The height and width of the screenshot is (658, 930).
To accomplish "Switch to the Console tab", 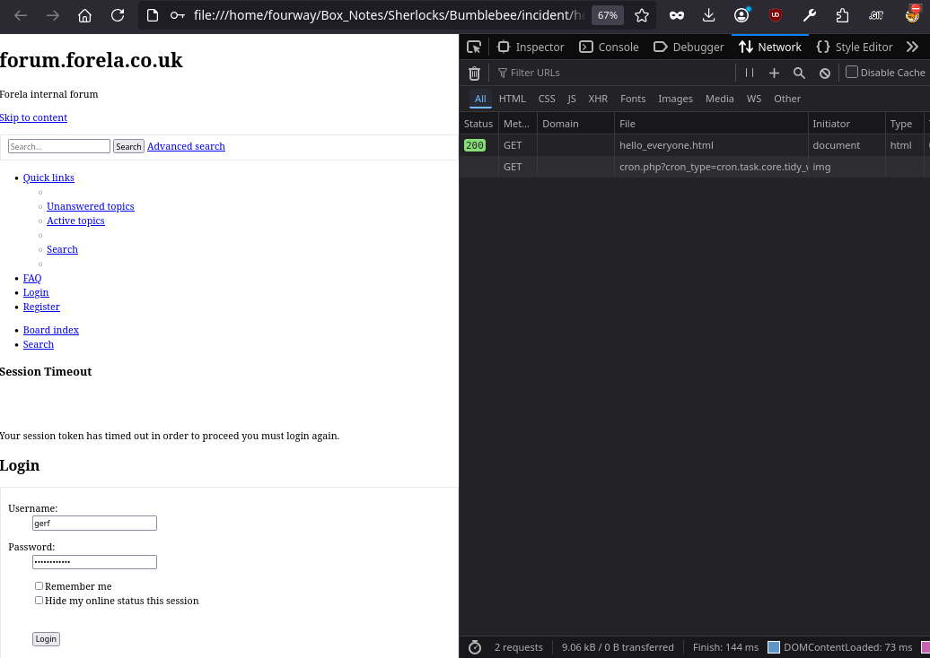I will [610, 47].
